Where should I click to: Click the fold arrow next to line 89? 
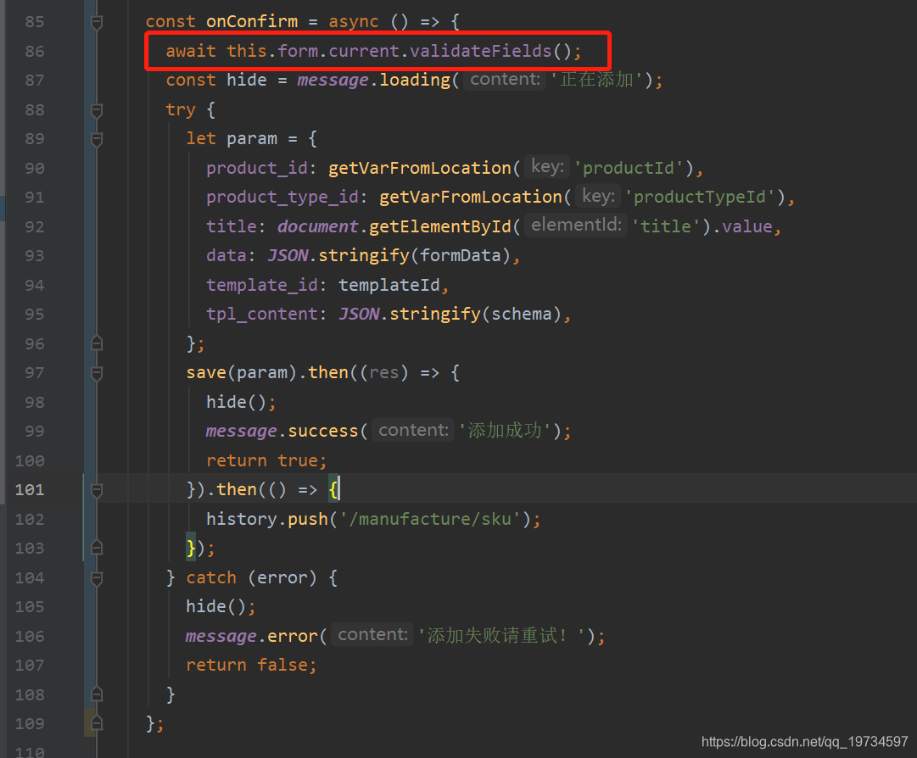click(96, 138)
